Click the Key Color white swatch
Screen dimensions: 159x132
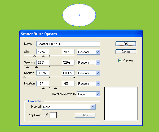[x=53, y=115]
